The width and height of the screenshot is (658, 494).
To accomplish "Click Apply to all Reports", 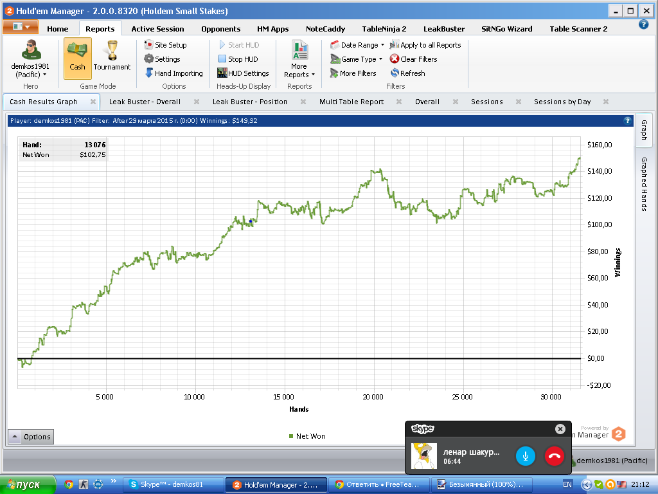I will (425, 45).
